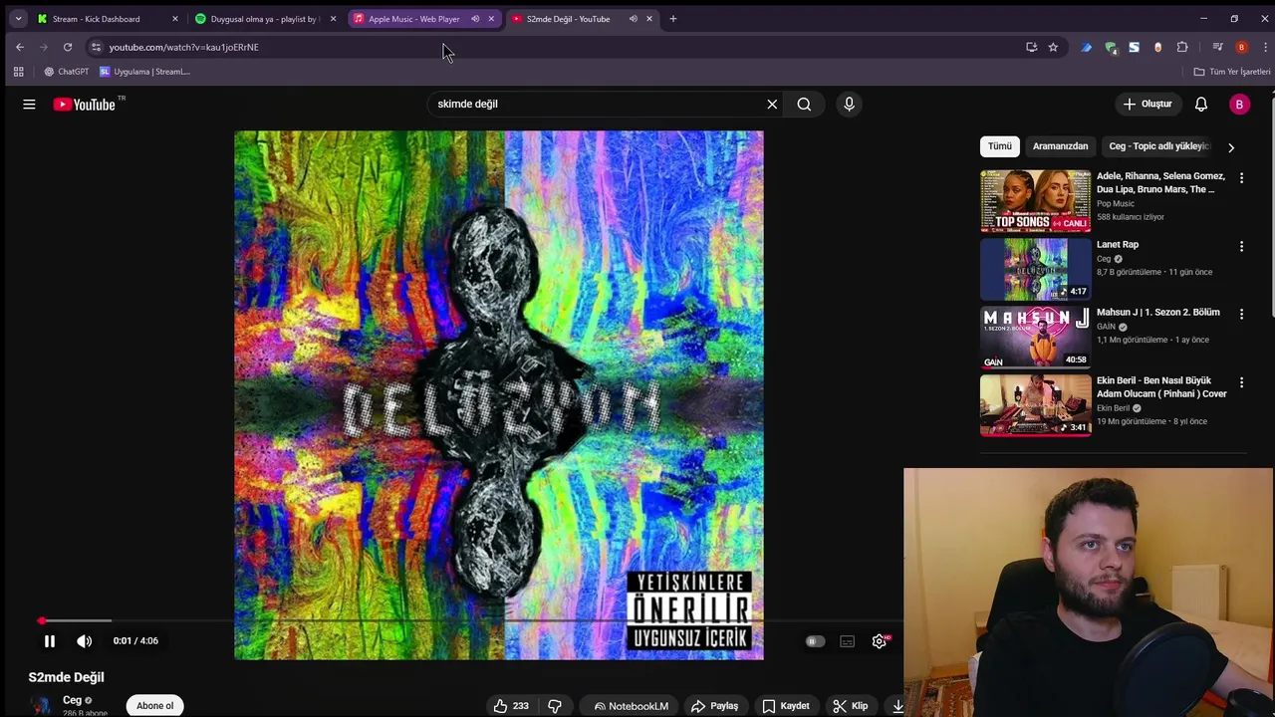The image size is (1275, 717).
Task: Select the Tümü filter chip
Action: click(x=1000, y=146)
